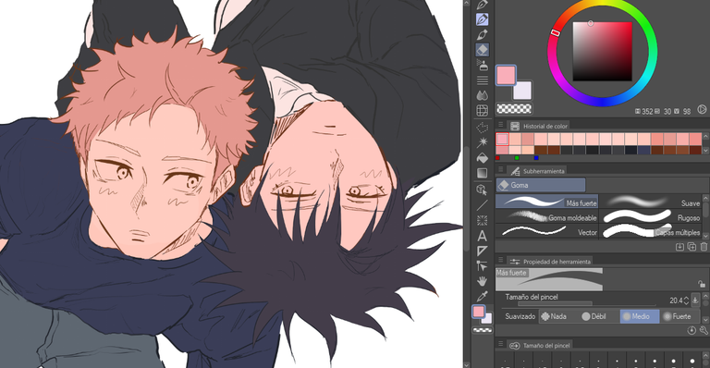Pick the navy blue color history swatch
The image size is (710, 368).
(643, 150)
